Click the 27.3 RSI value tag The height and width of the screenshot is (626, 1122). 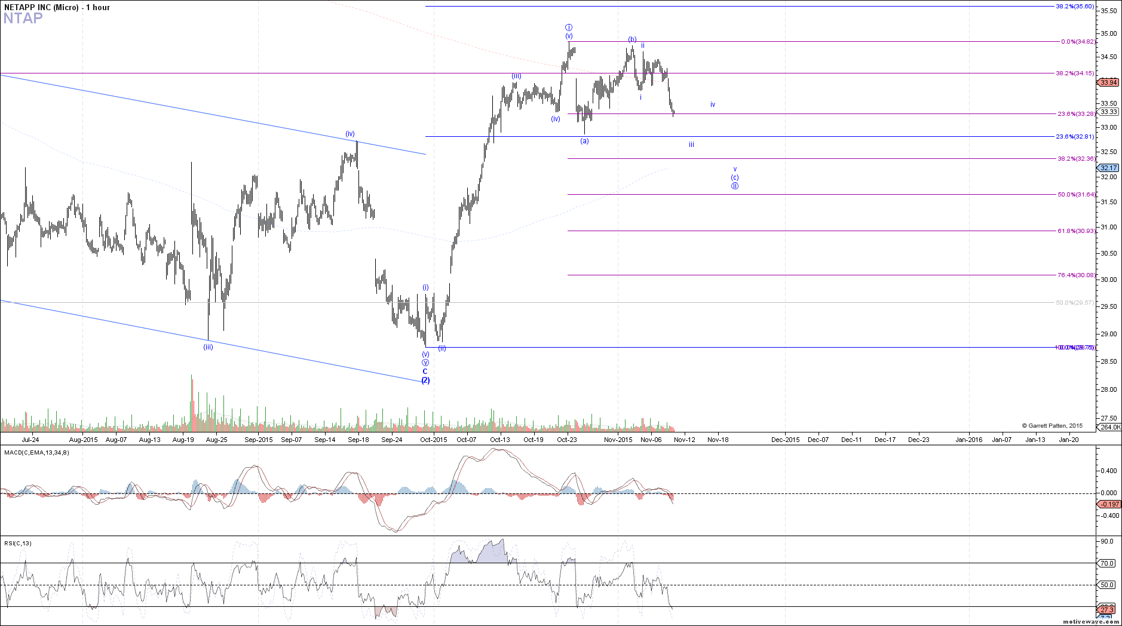(1107, 609)
